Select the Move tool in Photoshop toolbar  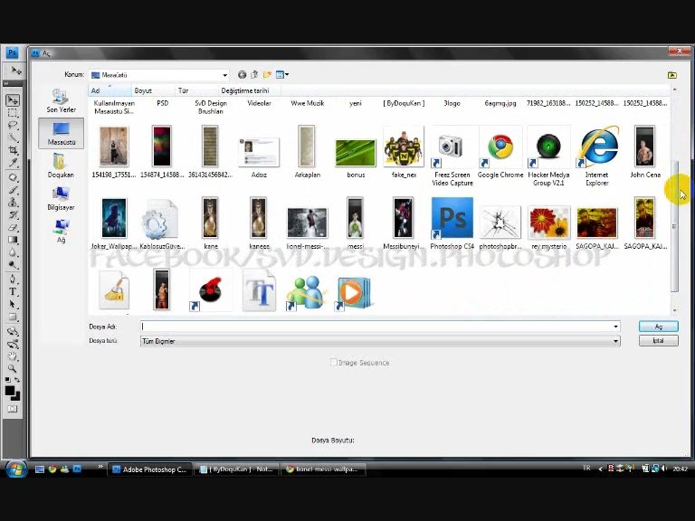[x=13, y=100]
